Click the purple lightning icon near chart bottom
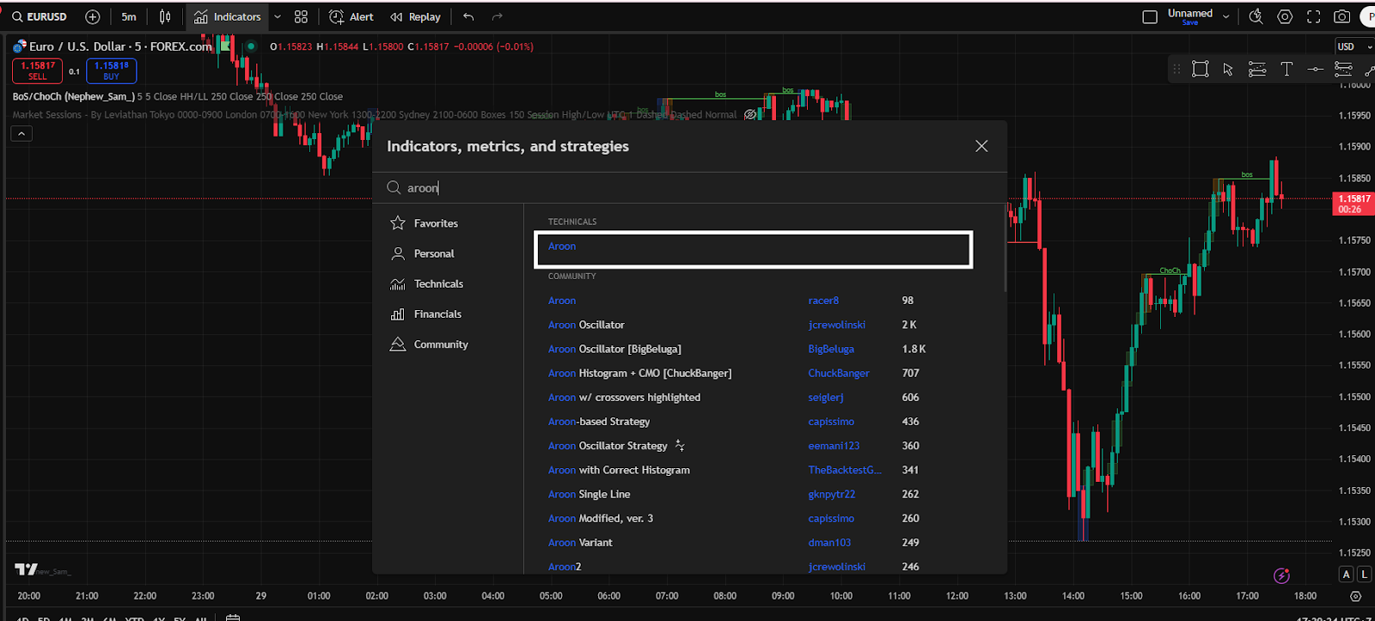Screen dimensions: 1375x621 (x=1281, y=575)
